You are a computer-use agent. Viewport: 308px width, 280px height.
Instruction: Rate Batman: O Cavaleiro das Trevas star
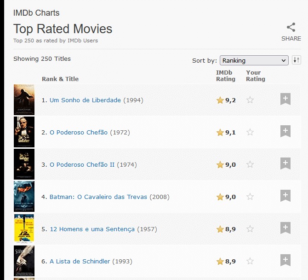coord(250,197)
